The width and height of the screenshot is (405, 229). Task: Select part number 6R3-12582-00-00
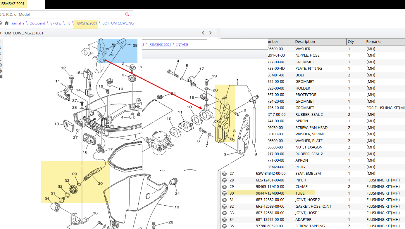pyautogui.click(x=270, y=200)
